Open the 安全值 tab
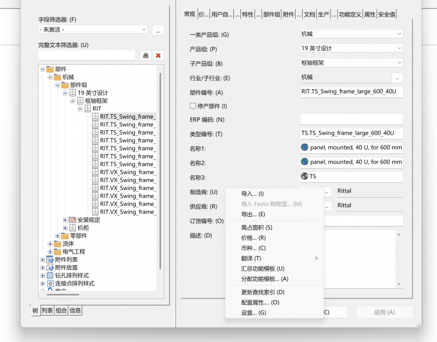Screen dimensions: 437x342 coord(387,15)
